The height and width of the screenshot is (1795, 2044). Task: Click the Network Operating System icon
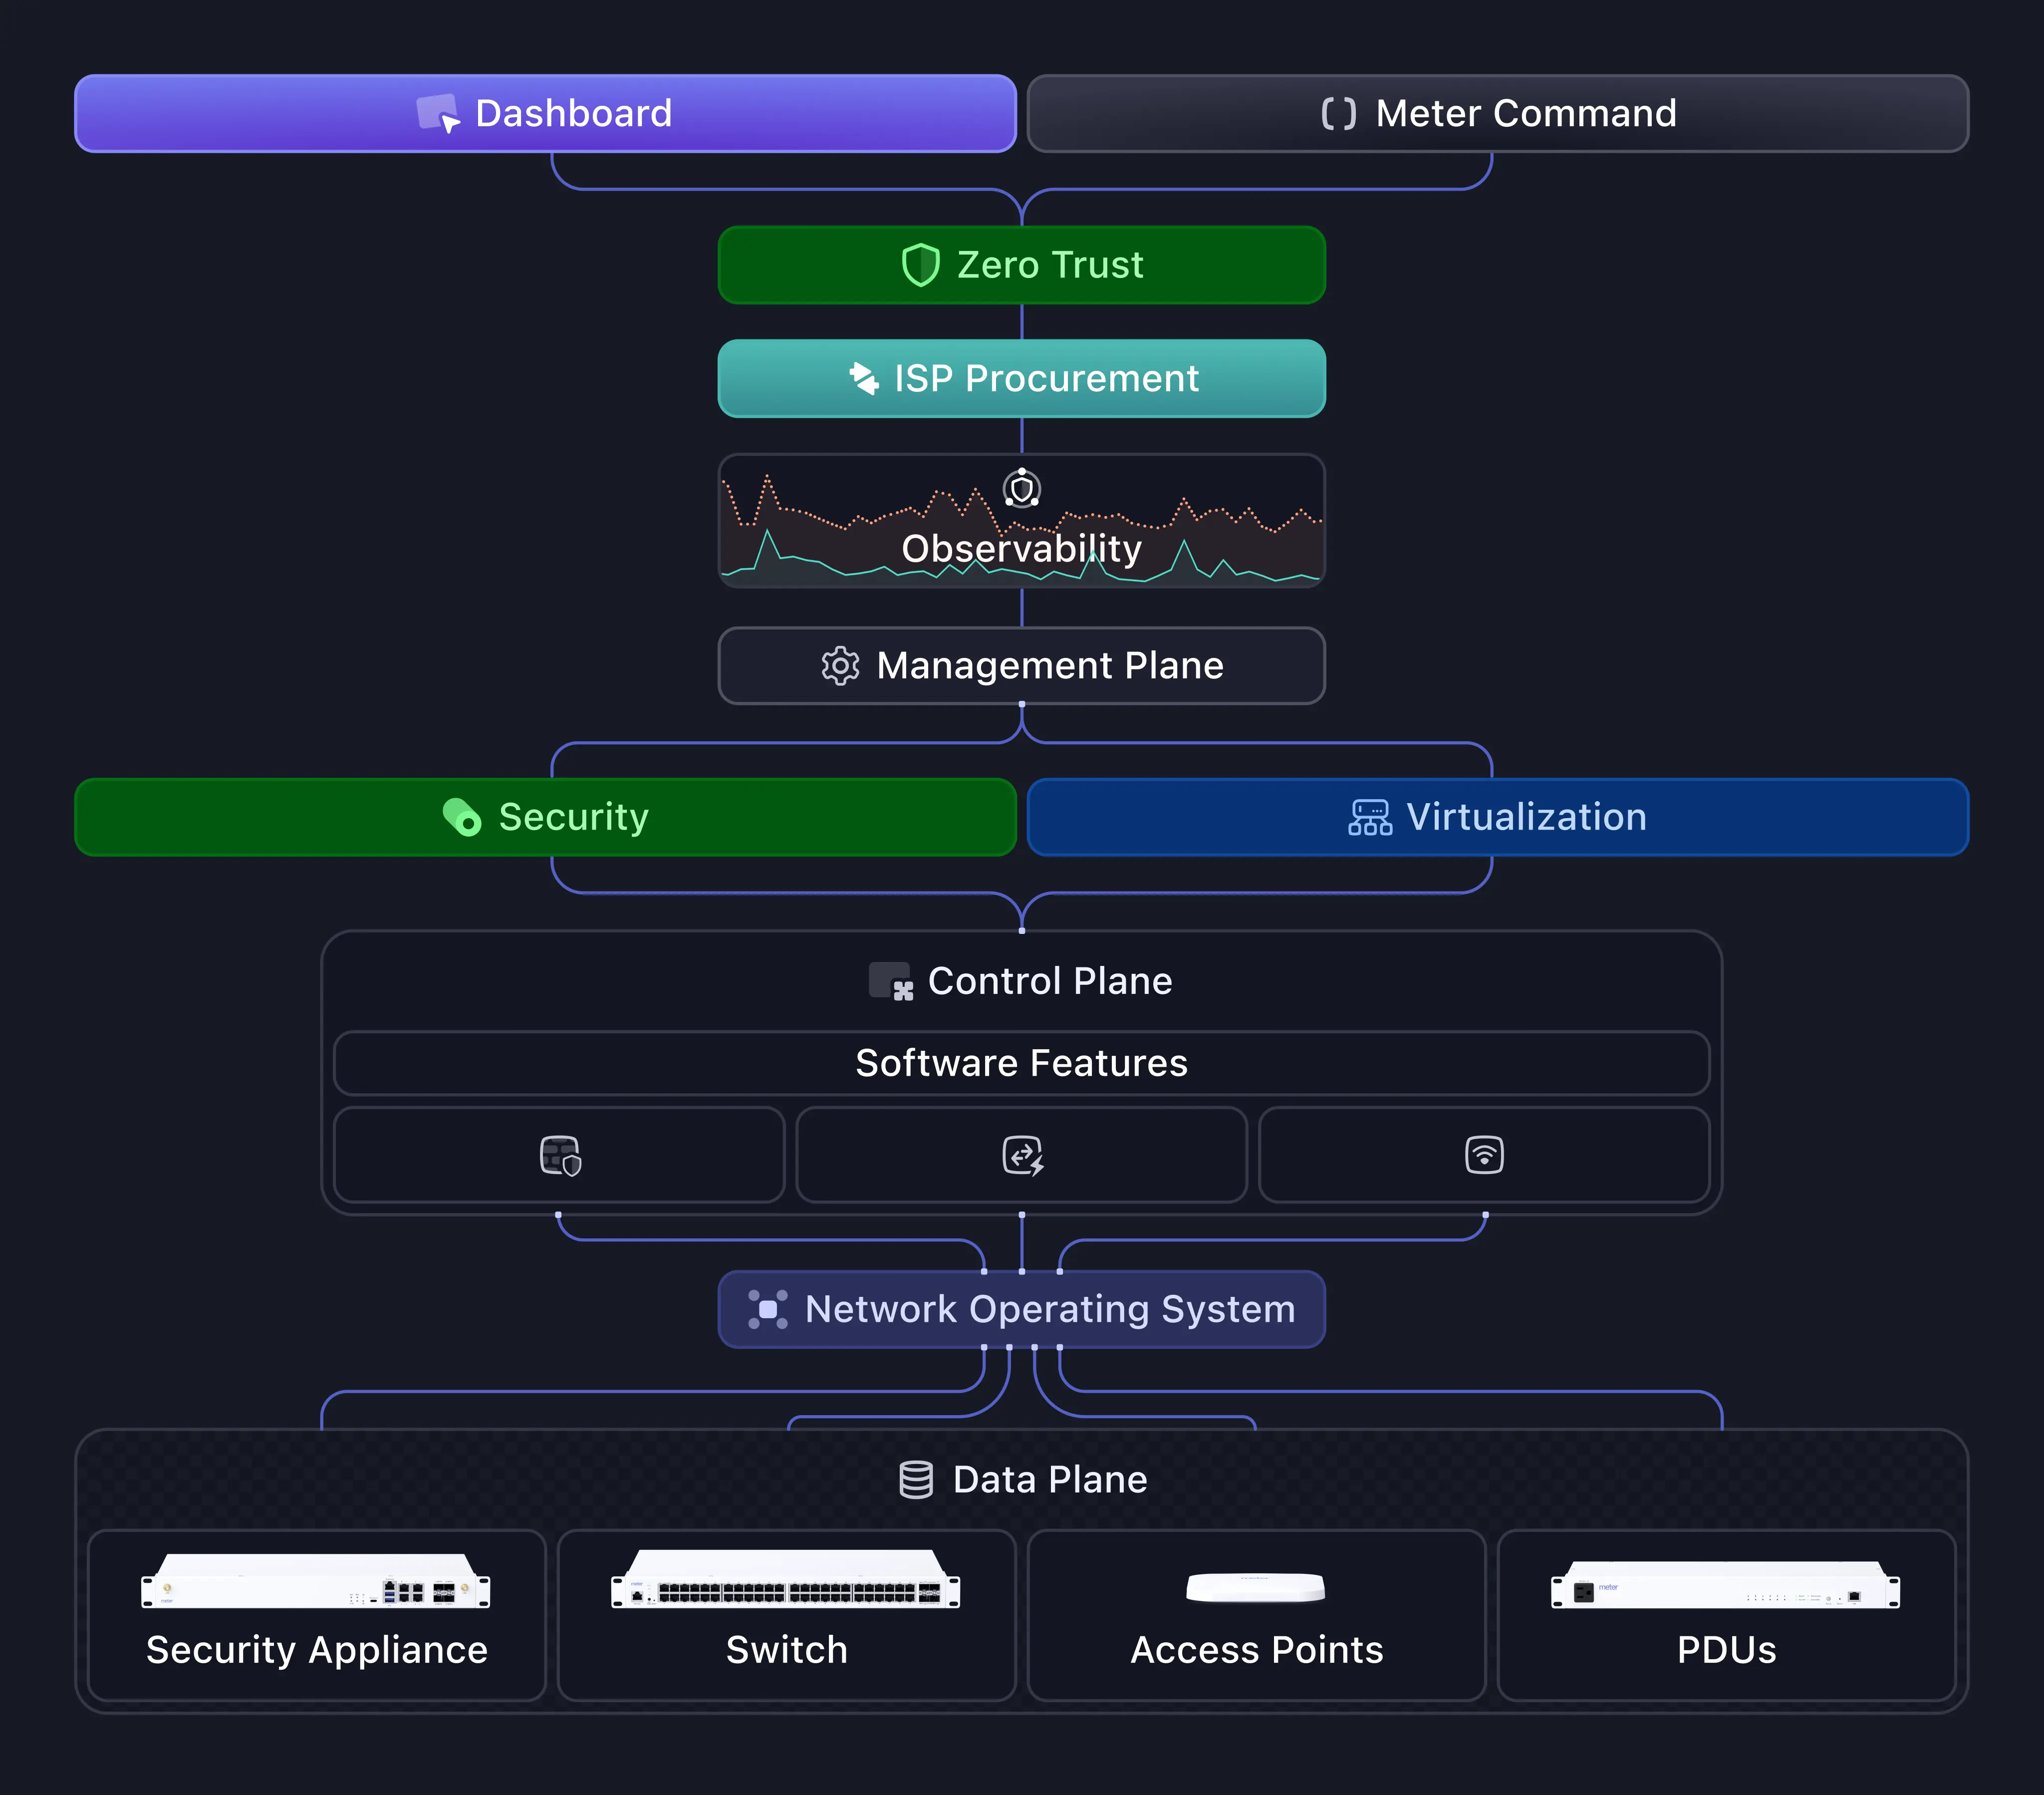pos(768,1310)
